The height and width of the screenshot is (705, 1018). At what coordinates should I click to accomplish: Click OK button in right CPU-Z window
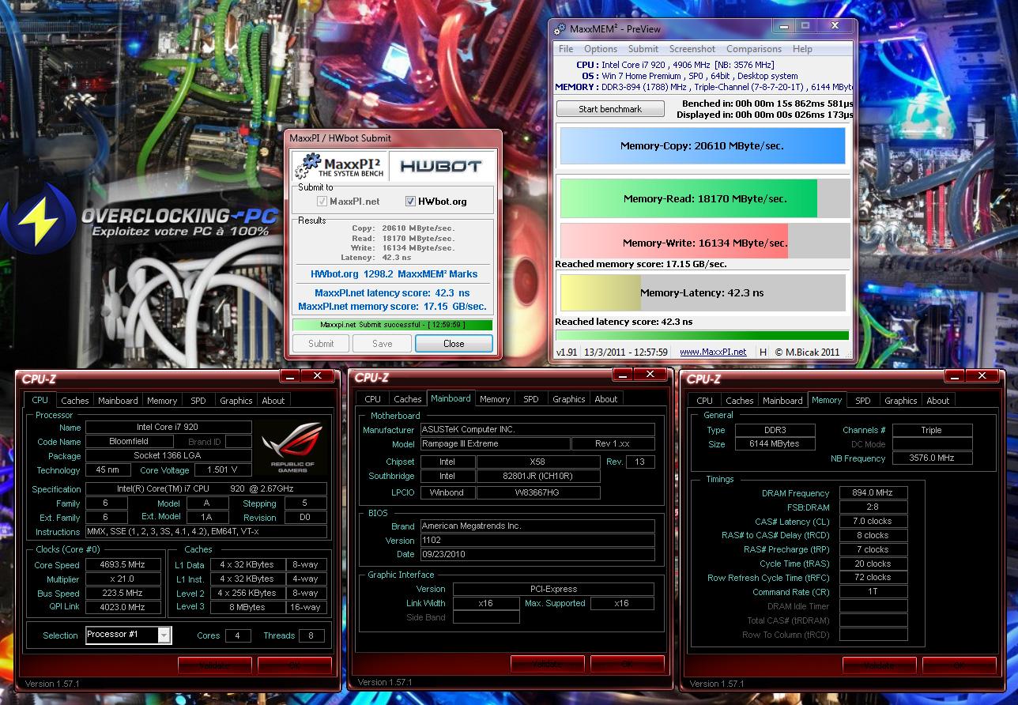coord(960,665)
